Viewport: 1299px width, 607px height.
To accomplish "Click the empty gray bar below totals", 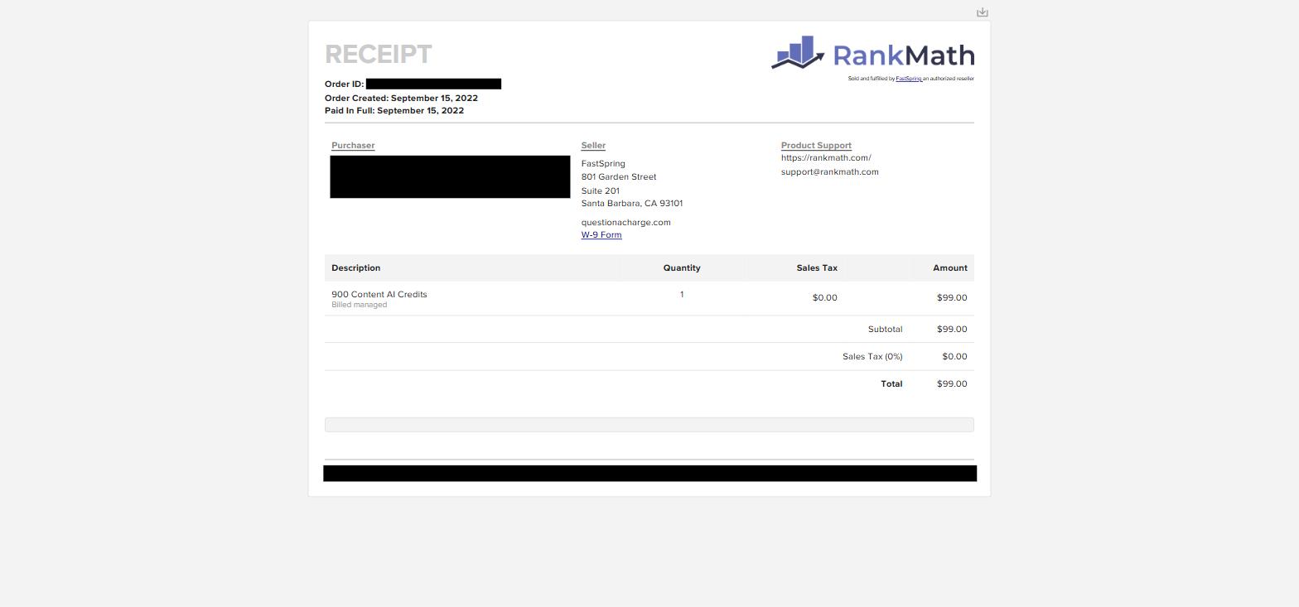I will (x=649, y=425).
